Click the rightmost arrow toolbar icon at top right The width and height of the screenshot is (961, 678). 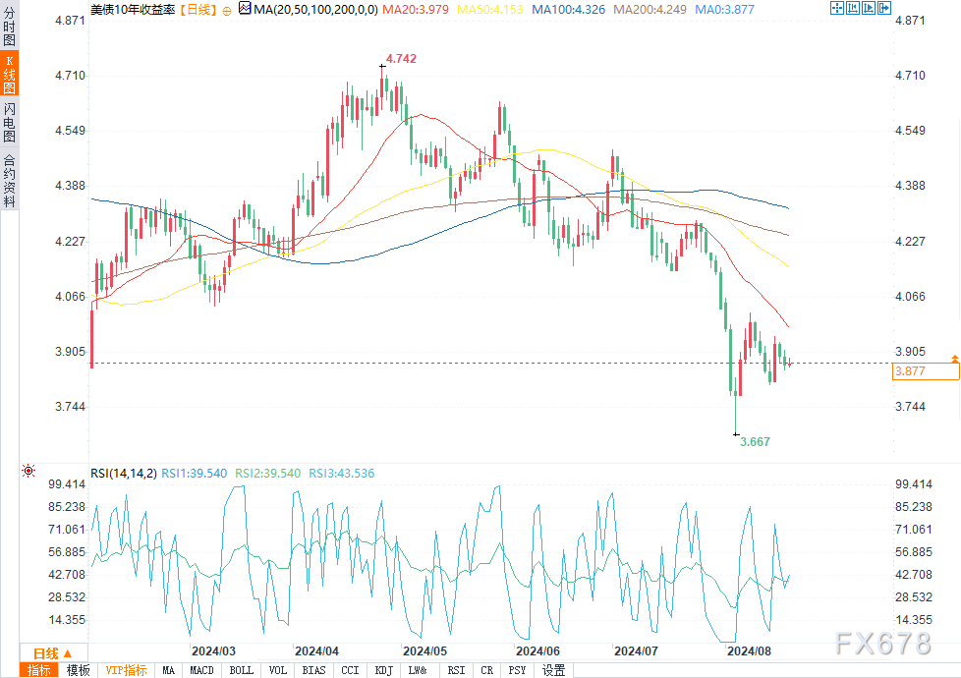click(x=884, y=8)
